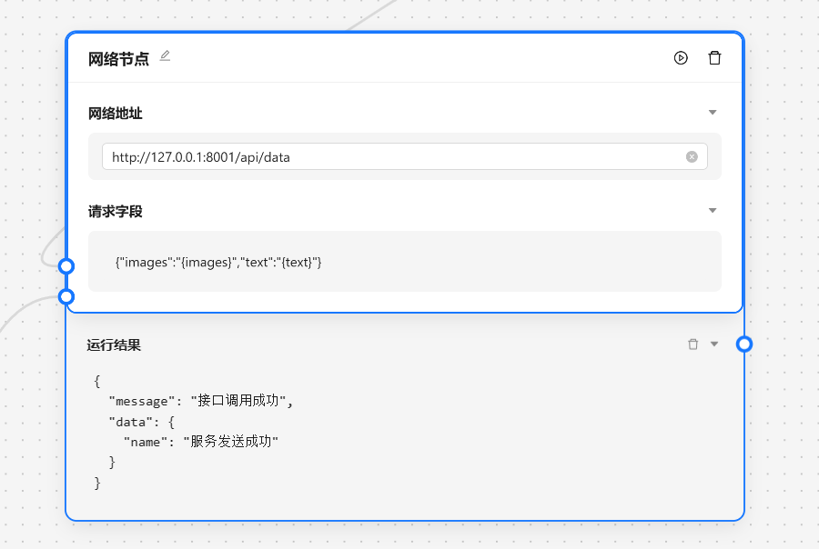The height and width of the screenshot is (549, 819).
Task: Click the 运行结果 section heading
Action: click(114, 345)
